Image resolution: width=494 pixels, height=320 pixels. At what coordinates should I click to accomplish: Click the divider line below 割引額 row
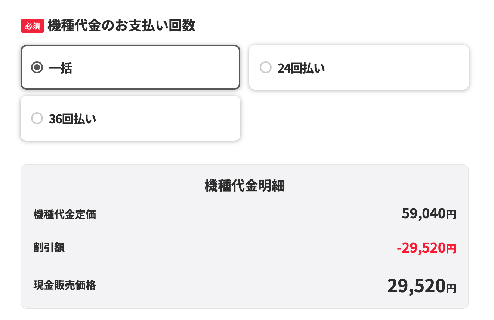(245, 264)
